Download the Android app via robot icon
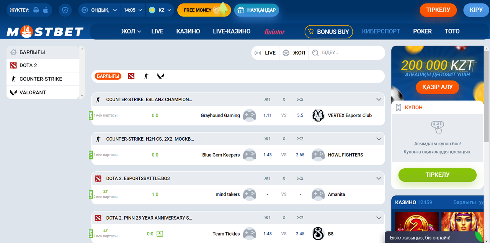Viewport: 490px width, 243px height. click(36, 10)
